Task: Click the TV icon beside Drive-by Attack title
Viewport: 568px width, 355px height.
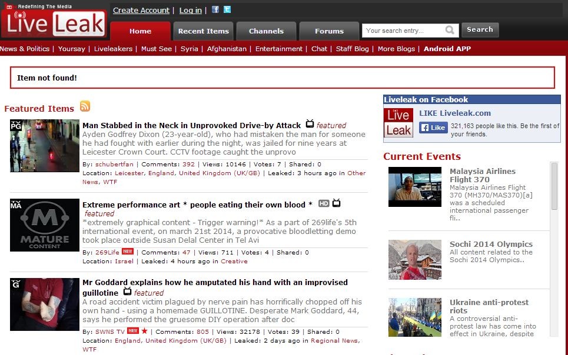Action: (x=310, y=125)
